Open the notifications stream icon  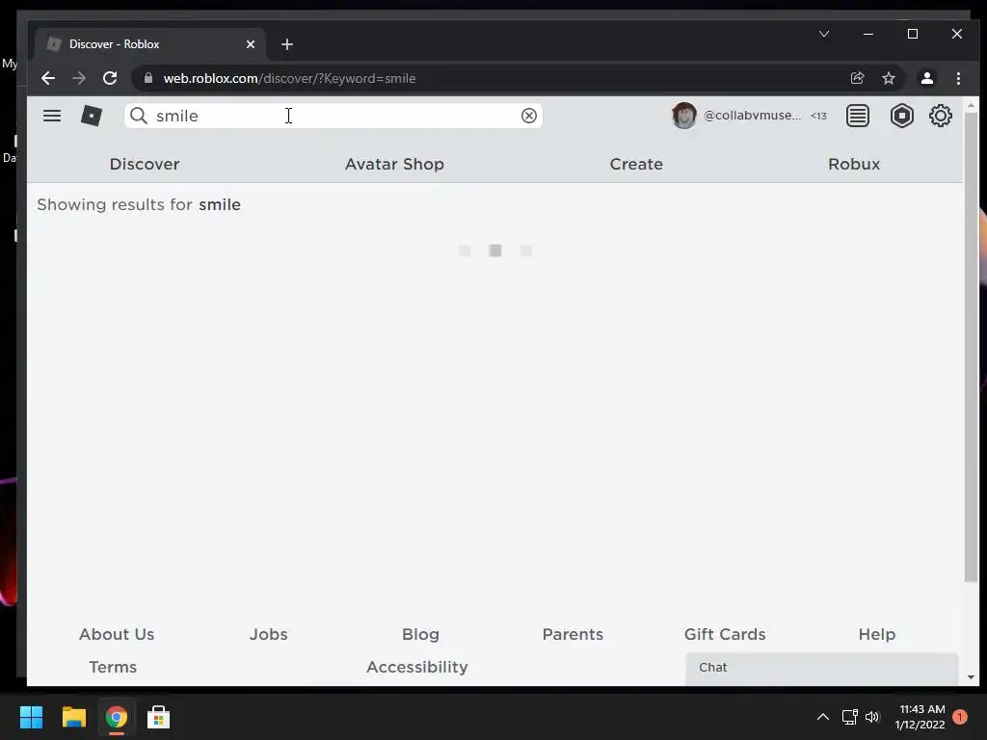(857, 116)
